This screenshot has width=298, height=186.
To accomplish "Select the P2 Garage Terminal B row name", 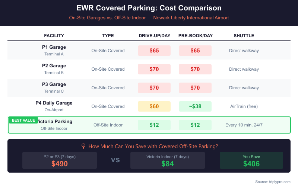I will pyautogui.click(x=54, y=69).
